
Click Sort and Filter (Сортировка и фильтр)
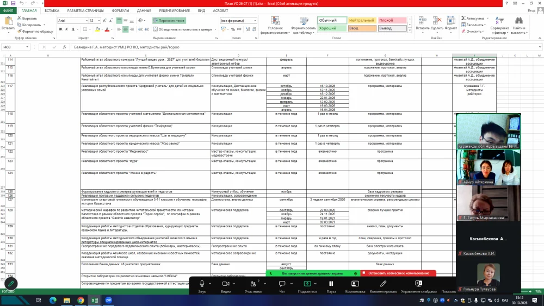click(499, 25)
